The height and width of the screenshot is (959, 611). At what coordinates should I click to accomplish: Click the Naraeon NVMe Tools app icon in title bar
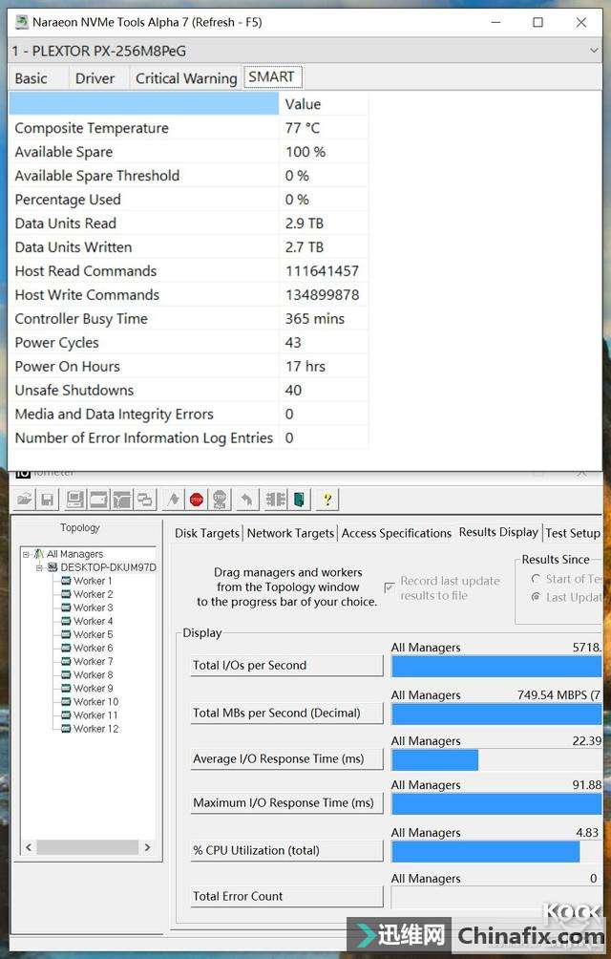(21, 22)
